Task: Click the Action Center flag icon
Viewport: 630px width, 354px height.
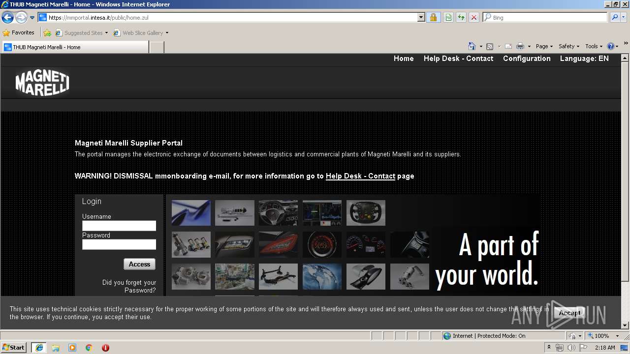Action: point(583,348)
